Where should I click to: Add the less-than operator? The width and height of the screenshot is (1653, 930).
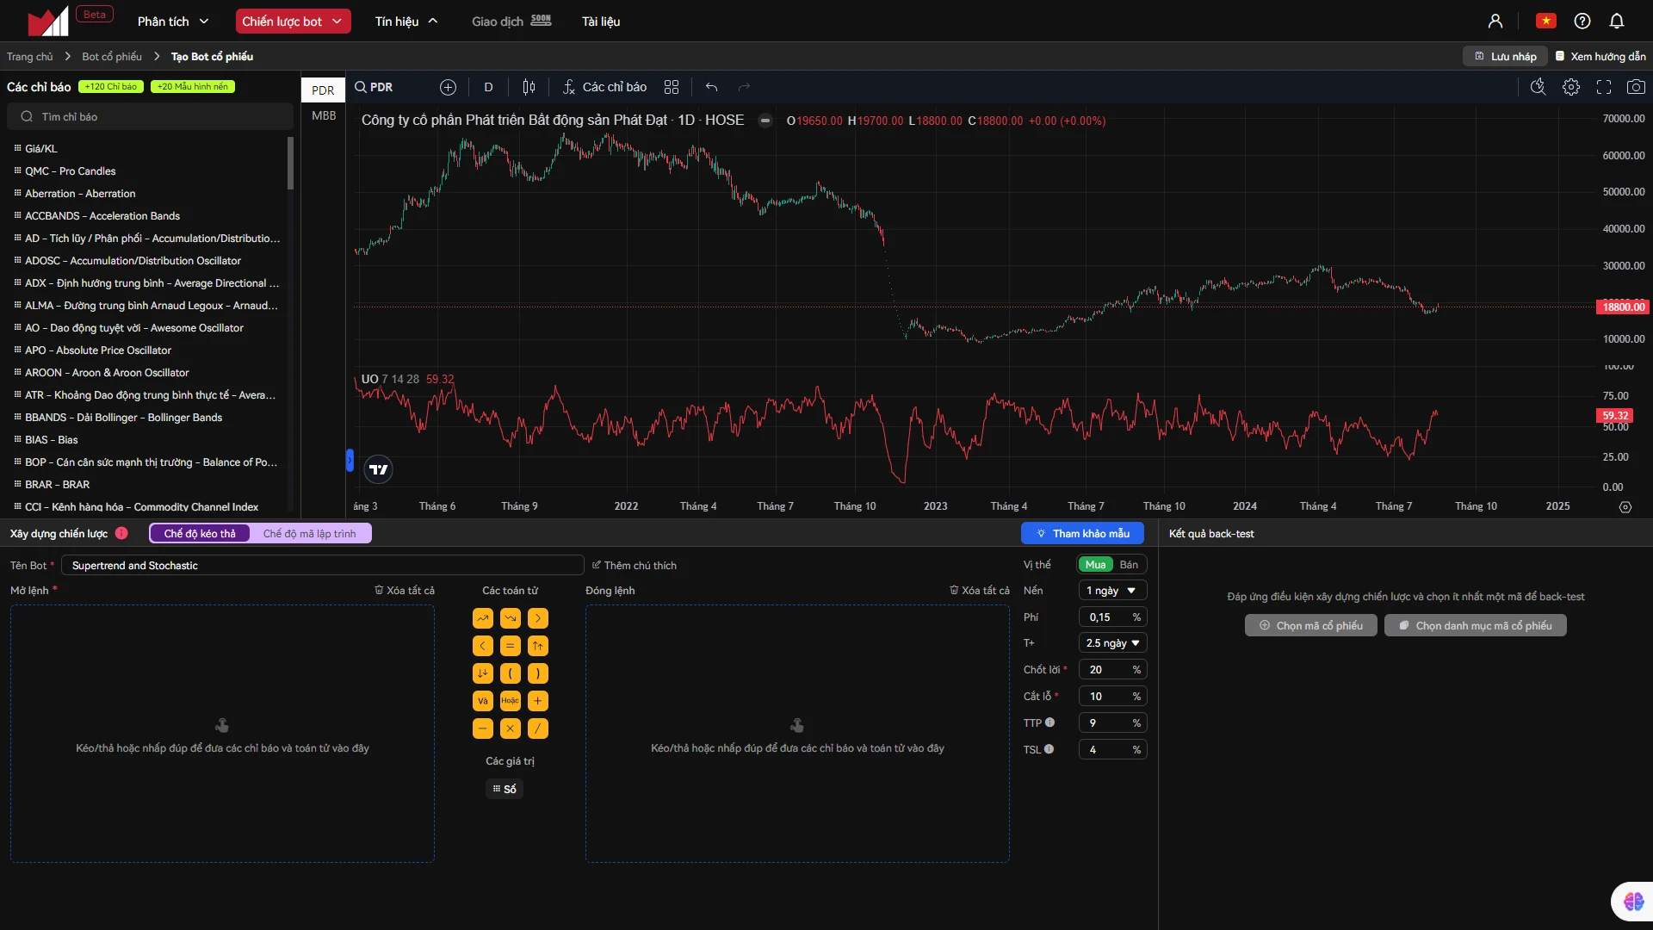pos(483,646)
